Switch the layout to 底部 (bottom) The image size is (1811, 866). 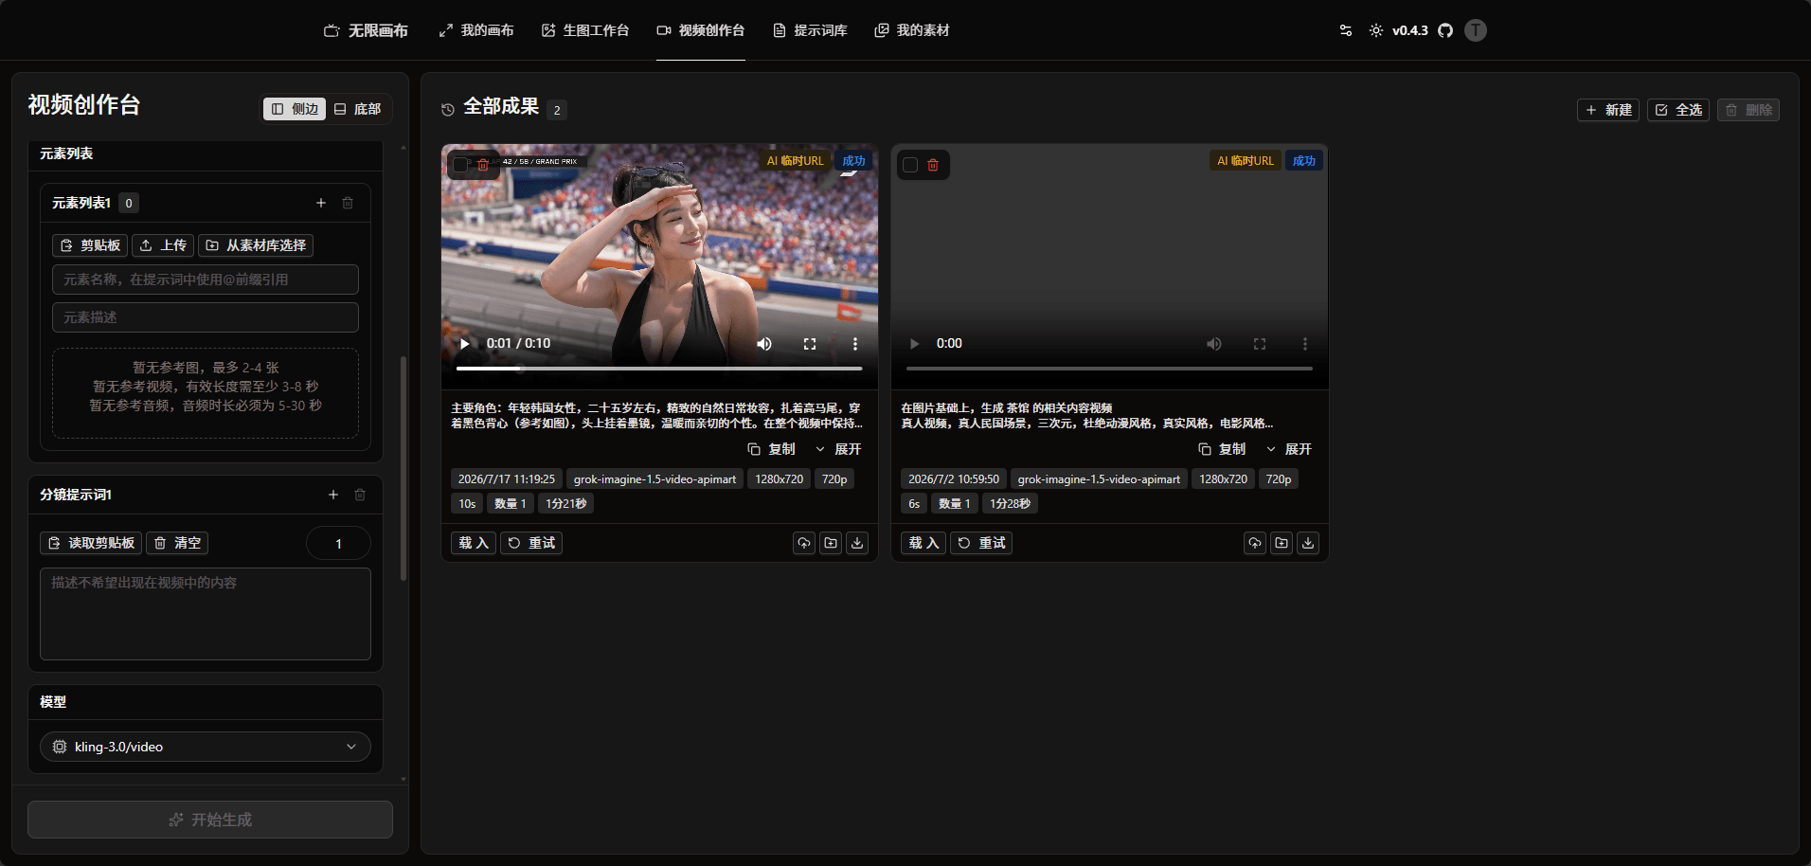pyautogui.click(x=358, y=109)
